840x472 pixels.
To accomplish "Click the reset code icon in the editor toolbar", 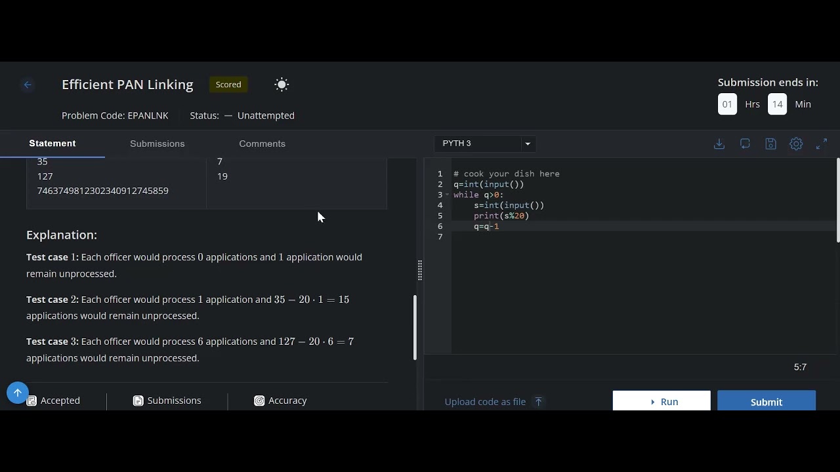I will click(745, 144).
